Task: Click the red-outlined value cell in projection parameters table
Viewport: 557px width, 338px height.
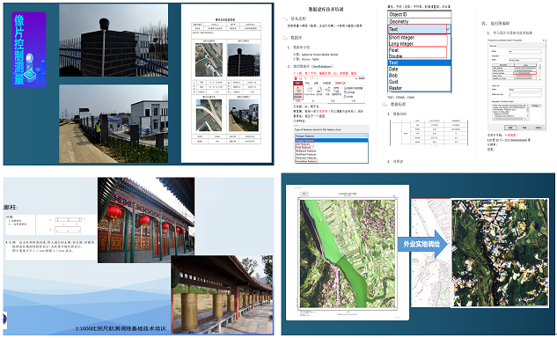Action: 524,73
